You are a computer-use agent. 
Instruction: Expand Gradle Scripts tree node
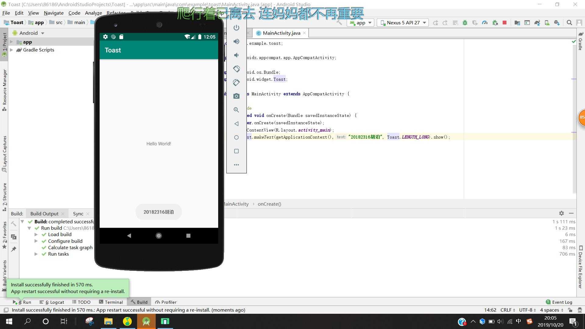[x=11, y=50]
